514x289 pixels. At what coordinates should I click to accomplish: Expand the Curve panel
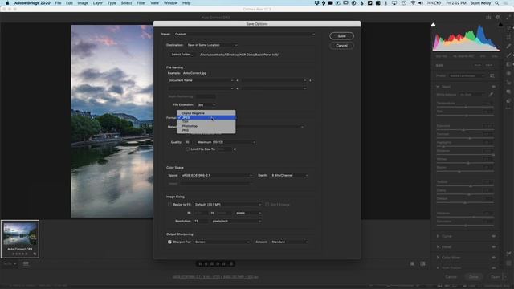click(438, 236)
